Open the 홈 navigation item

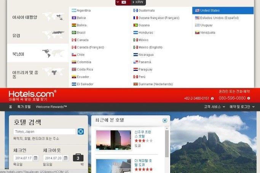click(10, 107)
